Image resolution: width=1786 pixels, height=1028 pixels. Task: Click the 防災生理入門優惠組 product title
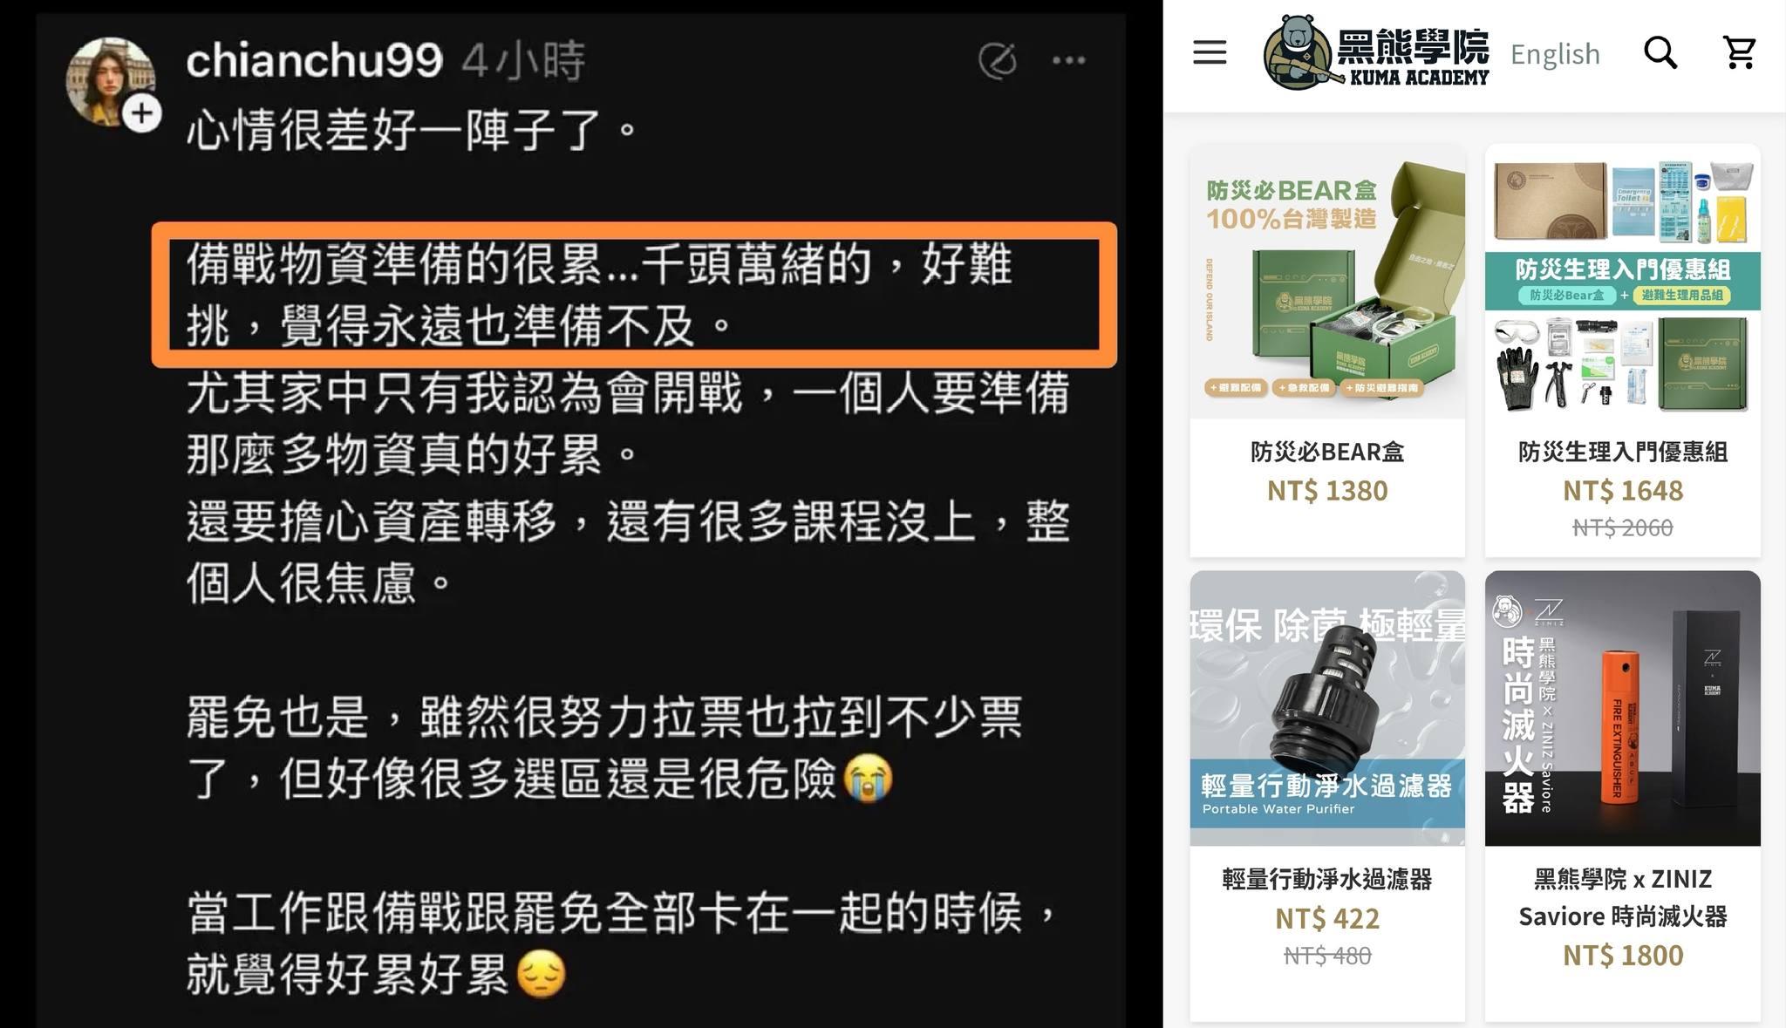pos(1622,452)
